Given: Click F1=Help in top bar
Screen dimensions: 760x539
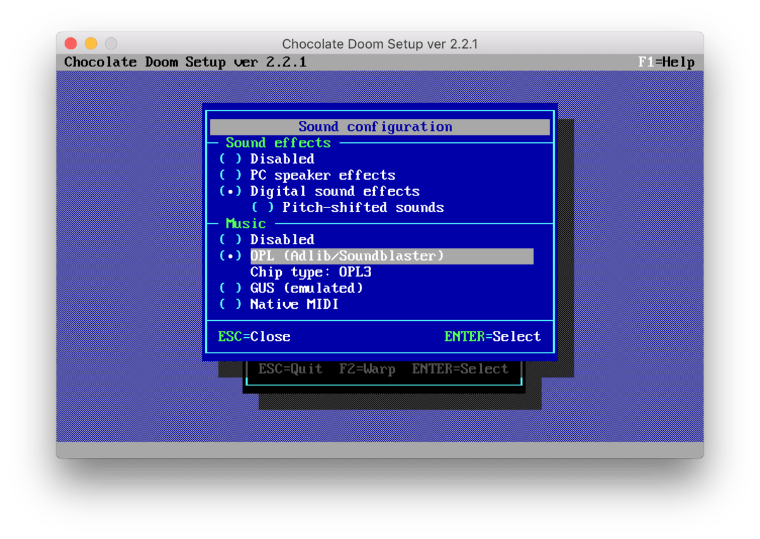Looking at the screenshot, I should click(x=666, y=62).
